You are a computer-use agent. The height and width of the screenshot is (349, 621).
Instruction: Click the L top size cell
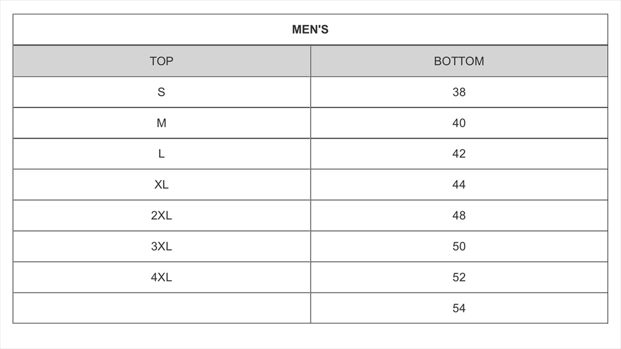[x=161, y=154]
